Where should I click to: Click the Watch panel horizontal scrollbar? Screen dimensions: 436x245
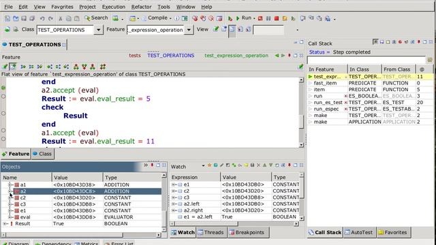point(234,224)
